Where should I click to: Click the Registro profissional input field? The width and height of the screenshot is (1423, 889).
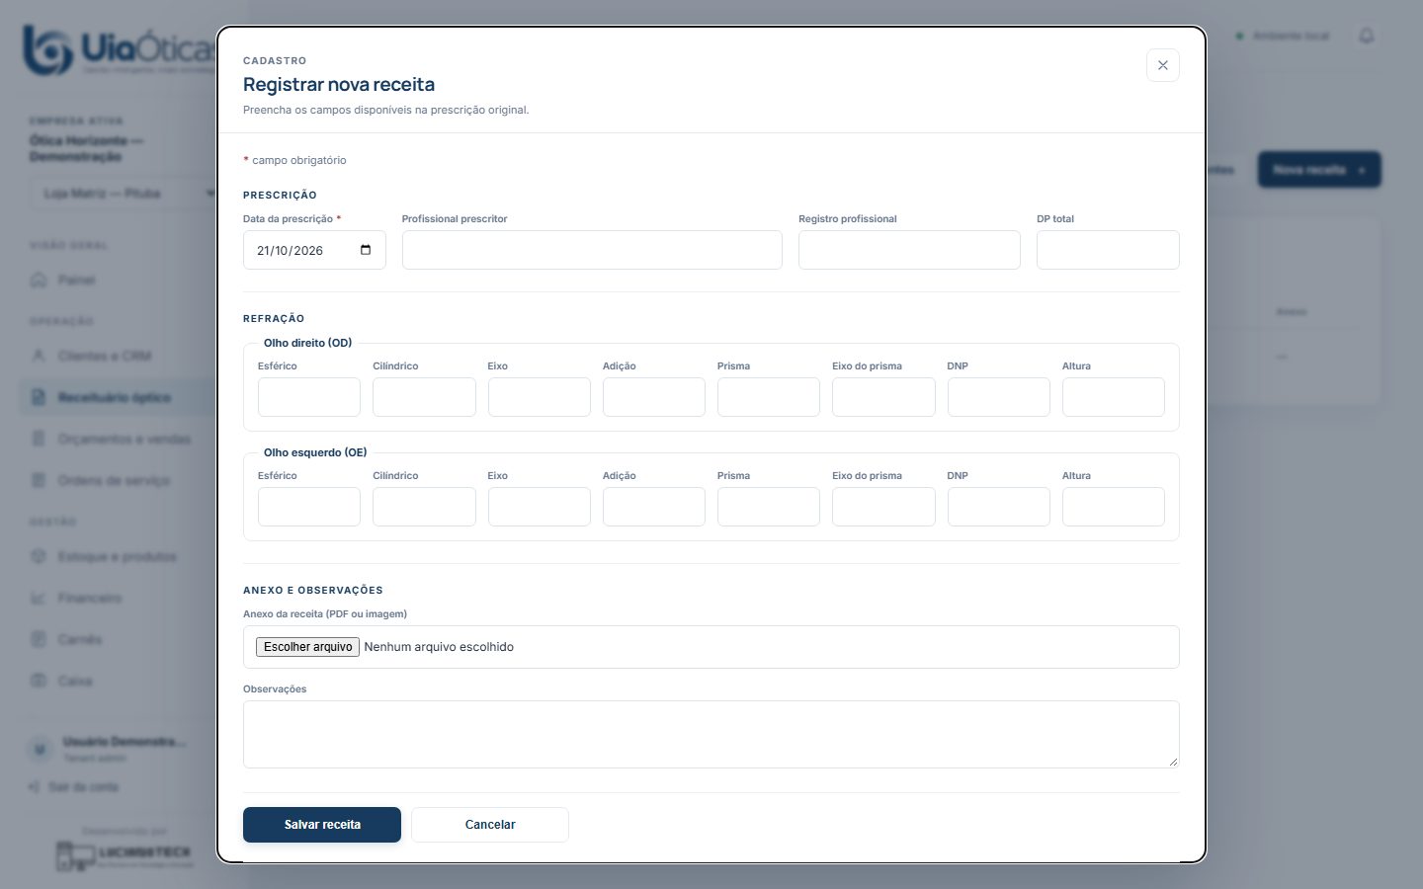pos(909,250)
